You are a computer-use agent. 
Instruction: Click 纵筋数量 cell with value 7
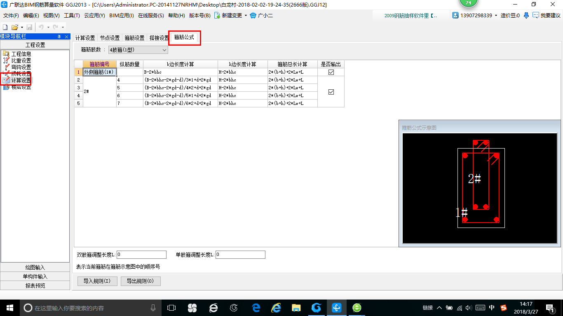(130, 103)
